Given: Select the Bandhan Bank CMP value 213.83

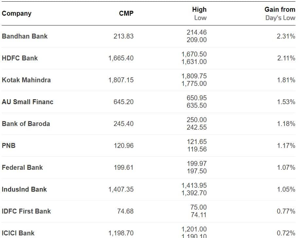Looking at the screenshot, I should point(124,36).
